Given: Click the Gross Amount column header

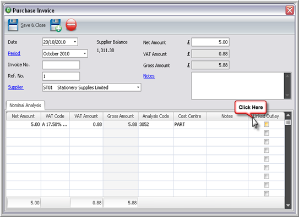Looking at the screenshot, I should coord(121,116).
